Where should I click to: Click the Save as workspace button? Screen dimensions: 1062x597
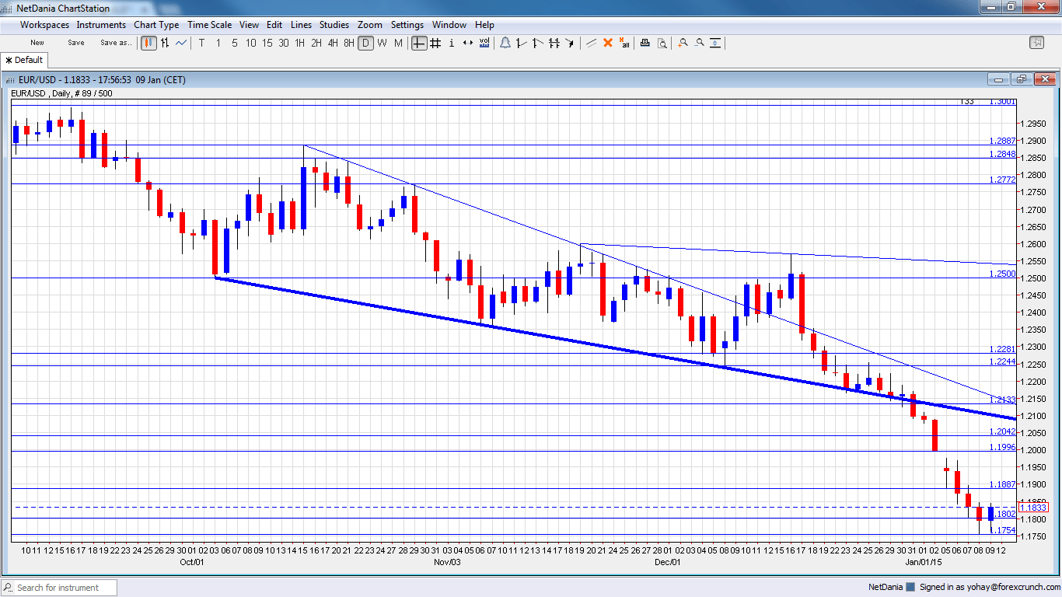(115, 43)
